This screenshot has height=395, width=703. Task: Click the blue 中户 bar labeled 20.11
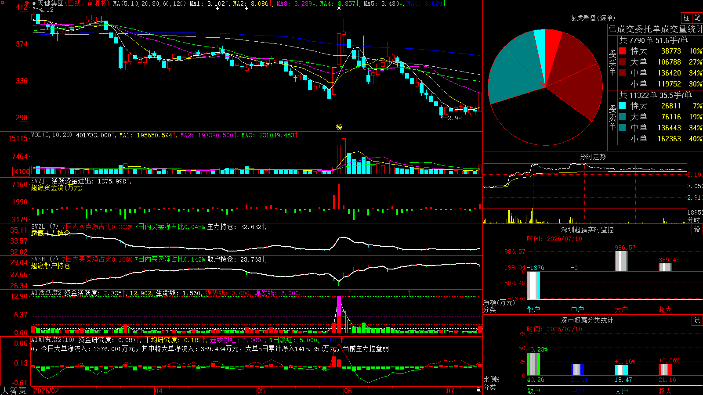tap(577, 370)
